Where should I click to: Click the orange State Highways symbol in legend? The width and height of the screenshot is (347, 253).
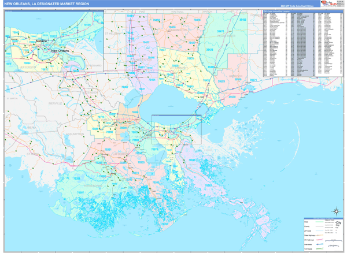(x=320, y=235)
